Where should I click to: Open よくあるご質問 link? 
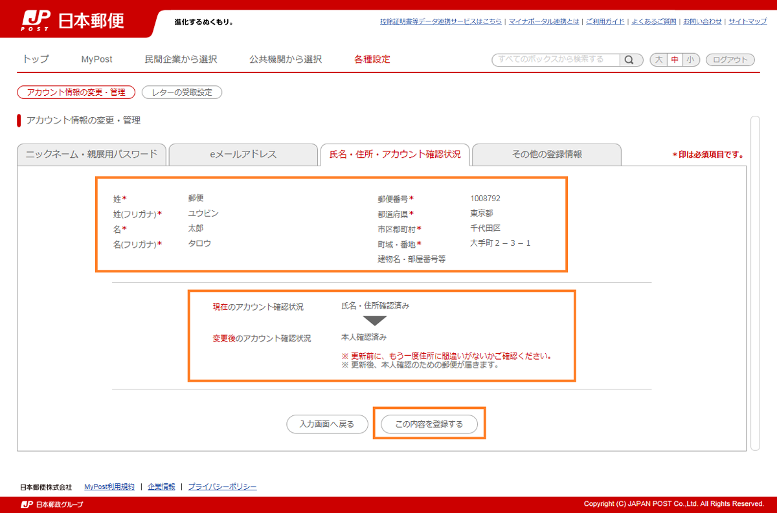click(654, 21)
